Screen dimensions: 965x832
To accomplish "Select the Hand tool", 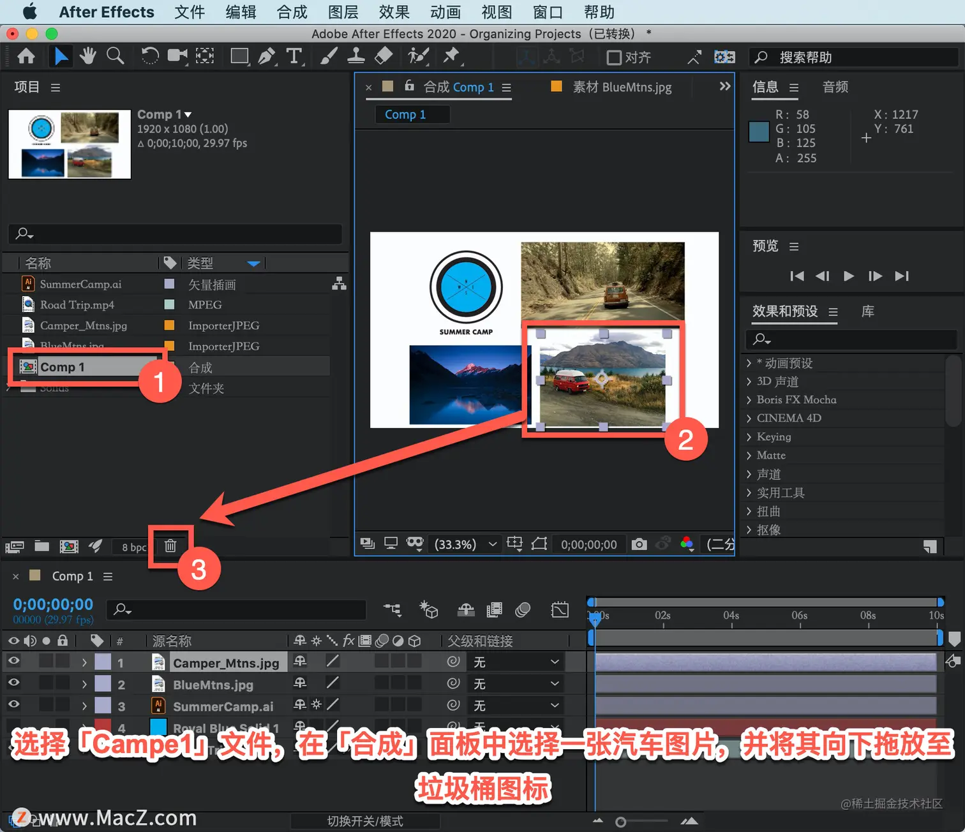I will tap(88, 56).
